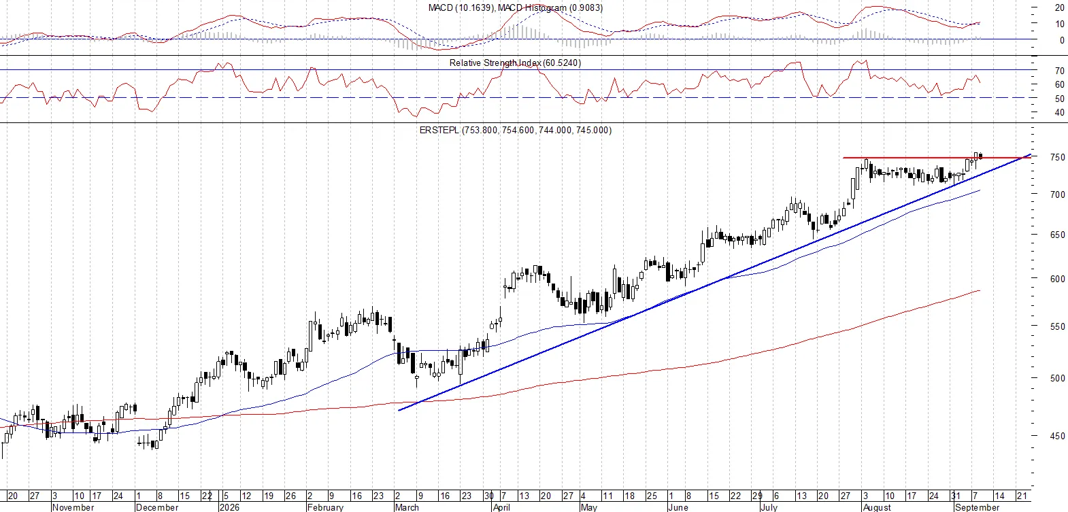Click the 600 price axis label
The width and height of the screenshot is (1068, 512).
1057,279
